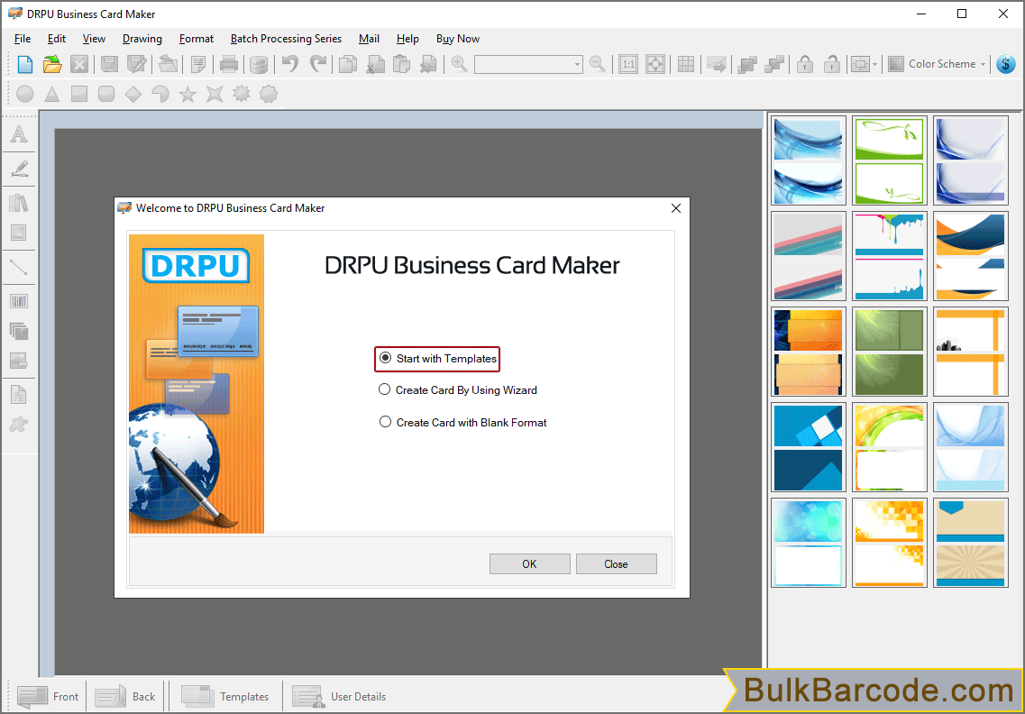Click the Print icon in toolbar
Image resolution: width=1025 pixels, height=714 pixels.
click(x=228, y=64)
